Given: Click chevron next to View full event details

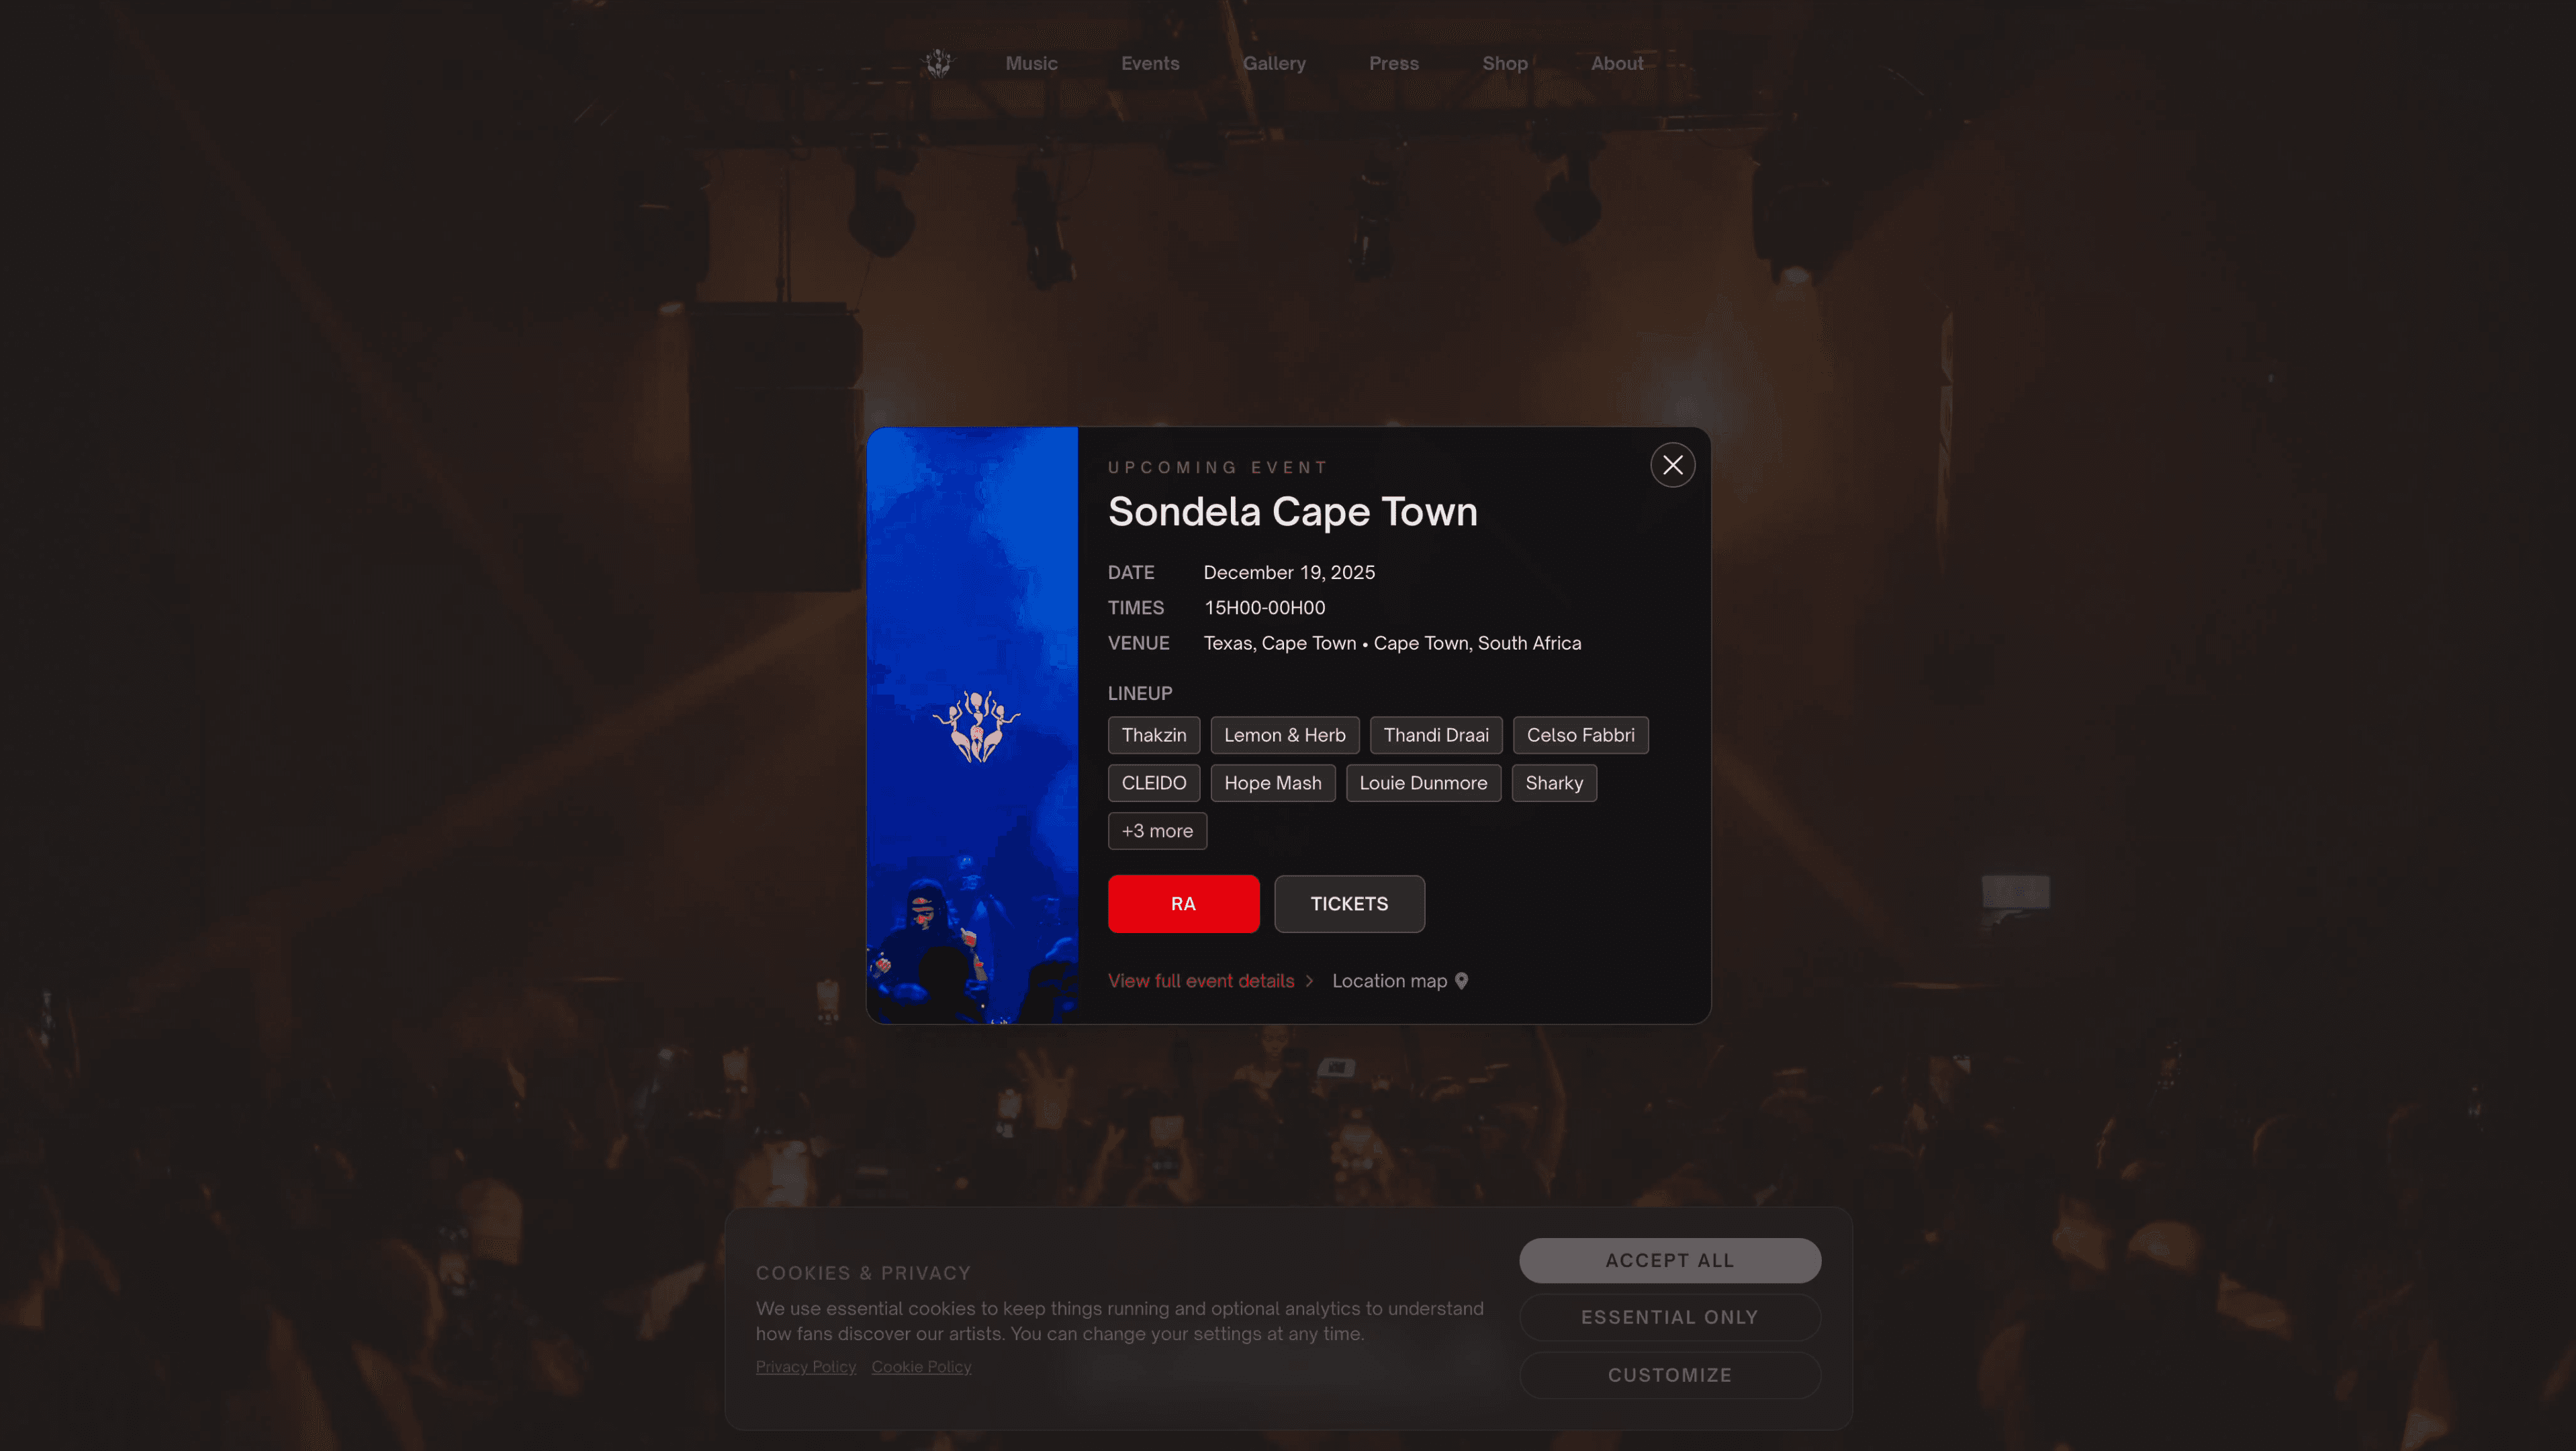Looking at the screenshot, I should coord(1309,981).
